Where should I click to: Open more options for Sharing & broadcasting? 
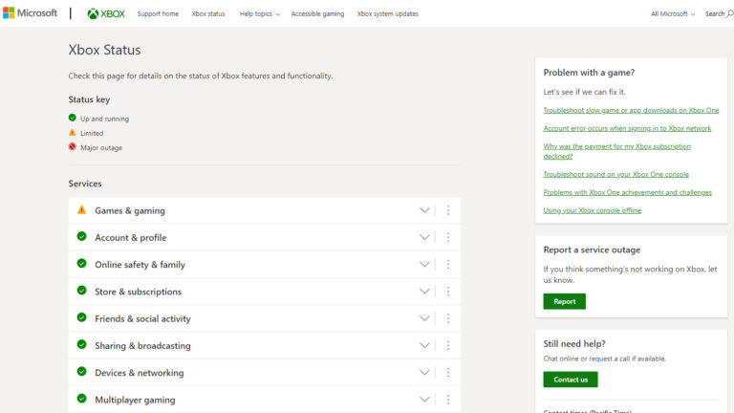[448, 345]
